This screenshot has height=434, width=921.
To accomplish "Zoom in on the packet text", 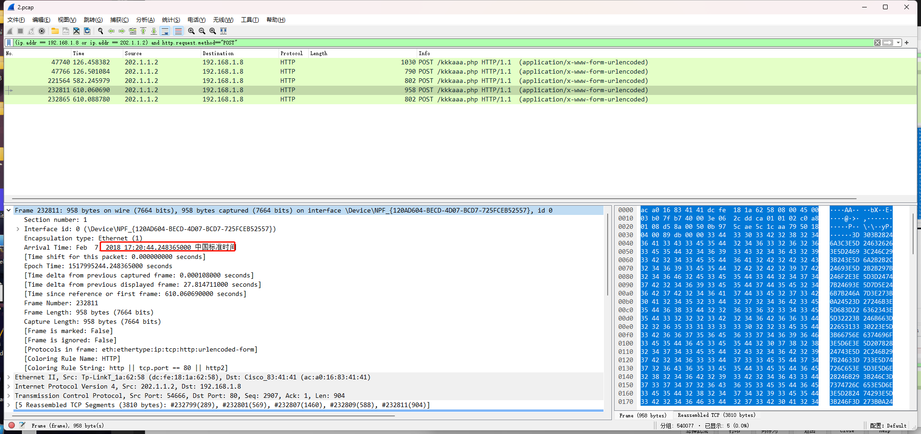I will 191,31.
